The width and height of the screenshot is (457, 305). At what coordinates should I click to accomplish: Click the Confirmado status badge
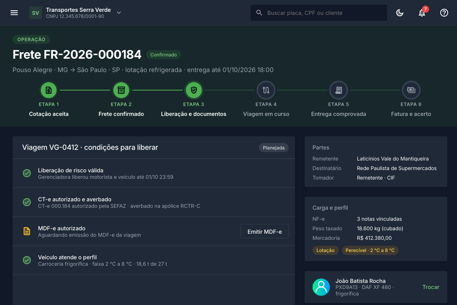point(163,55)
